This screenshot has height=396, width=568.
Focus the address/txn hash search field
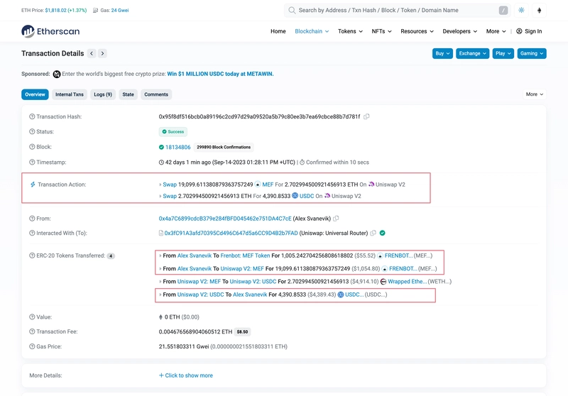click(x=398, y=10)
